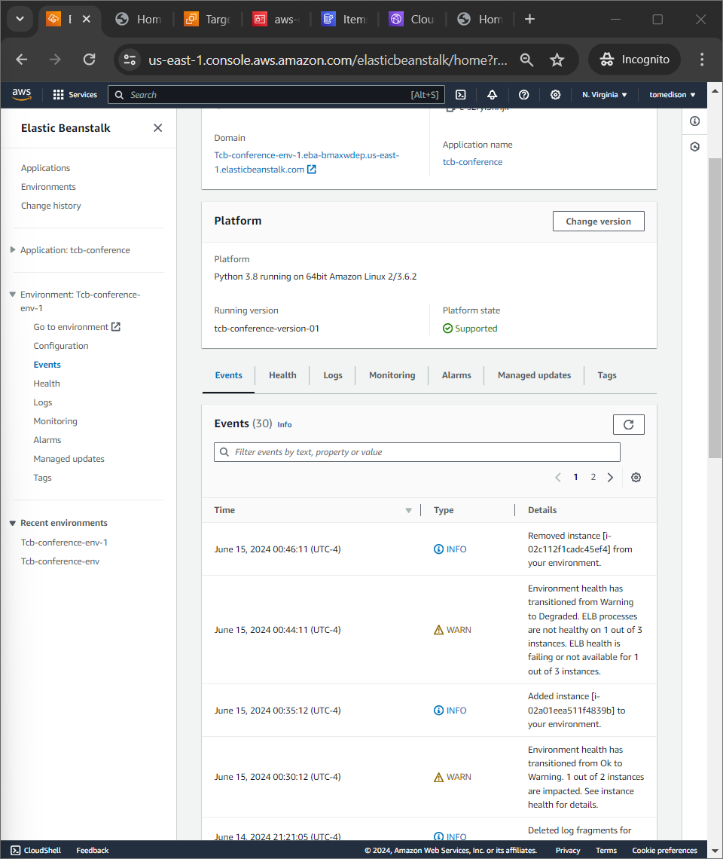Click the browser address bar URL
Viewport: 723px width, 859px height.
point(328,60)
